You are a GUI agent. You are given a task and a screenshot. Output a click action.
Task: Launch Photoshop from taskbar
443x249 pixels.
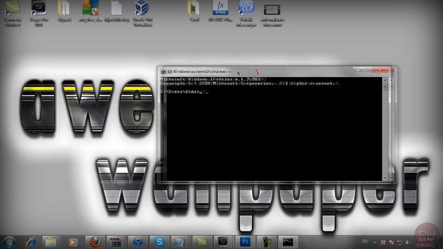click(244, 242)
